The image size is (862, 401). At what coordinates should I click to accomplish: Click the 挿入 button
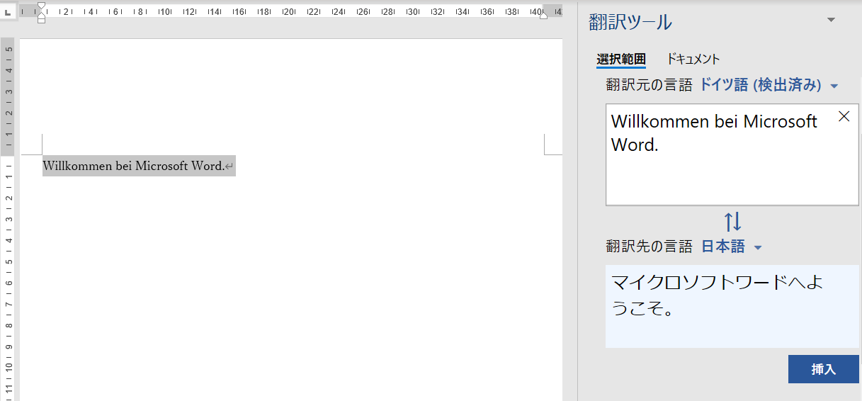[824, 369]
